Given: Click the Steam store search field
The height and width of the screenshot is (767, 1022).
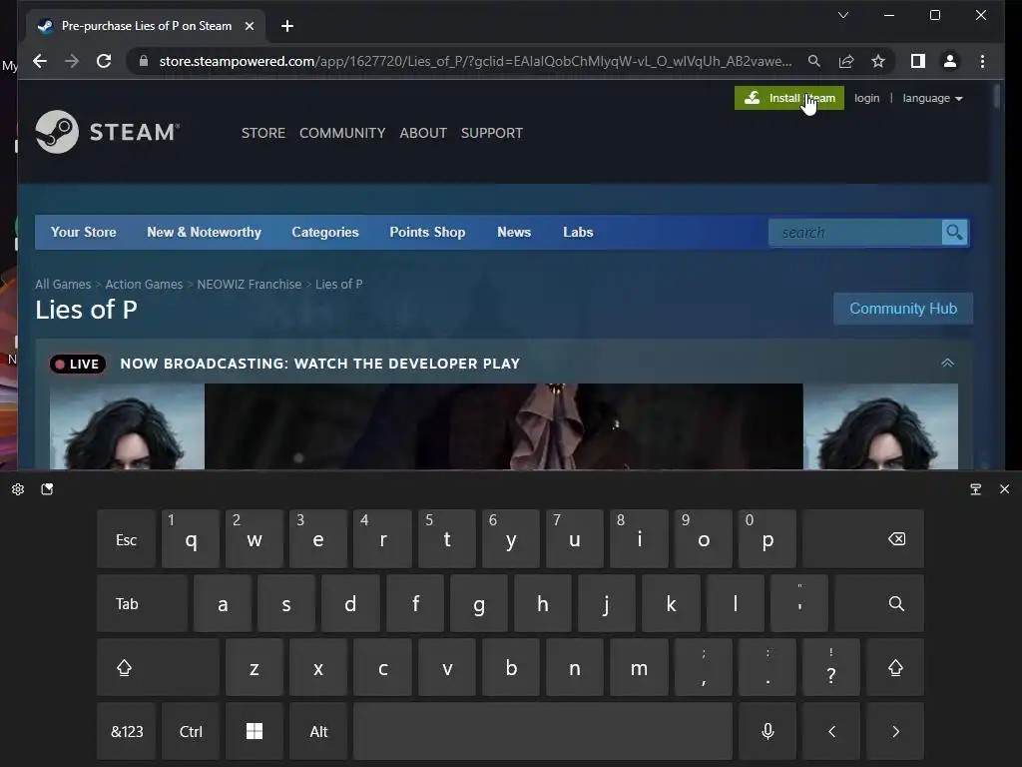Looking at the screenshot, I should [x=855, y=232].
